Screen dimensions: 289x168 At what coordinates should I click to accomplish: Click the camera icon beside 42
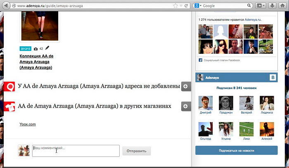coord(36,49)
